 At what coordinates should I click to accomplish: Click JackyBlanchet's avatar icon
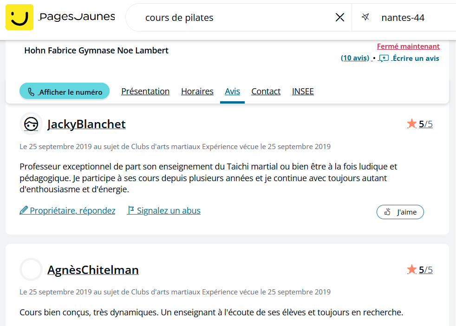pos(31,124)
